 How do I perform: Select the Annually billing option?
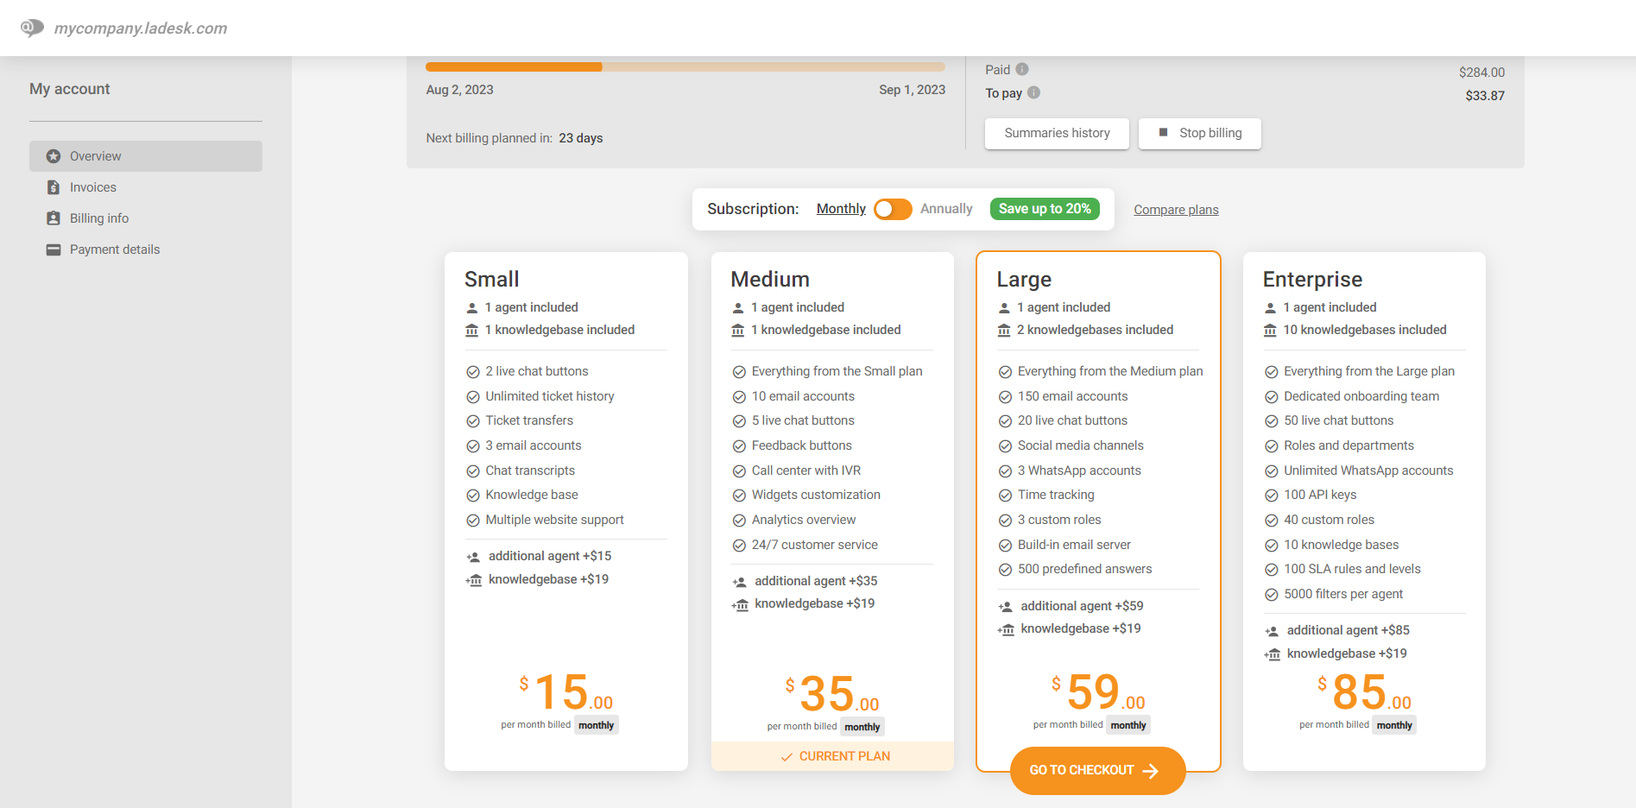coord(946,209)
